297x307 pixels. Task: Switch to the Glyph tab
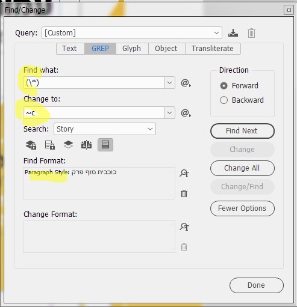132,49
